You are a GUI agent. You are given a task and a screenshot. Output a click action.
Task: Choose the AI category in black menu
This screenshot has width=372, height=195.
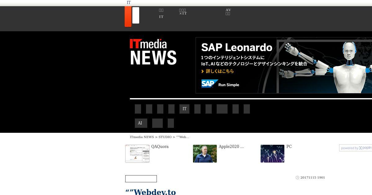(x=141, y=123)
